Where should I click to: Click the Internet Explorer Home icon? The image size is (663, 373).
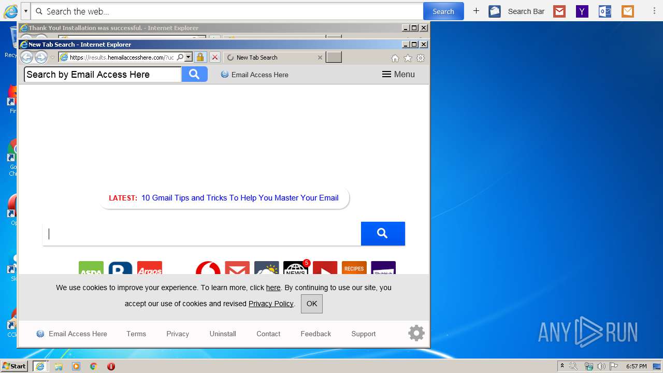tap(395, 58)
